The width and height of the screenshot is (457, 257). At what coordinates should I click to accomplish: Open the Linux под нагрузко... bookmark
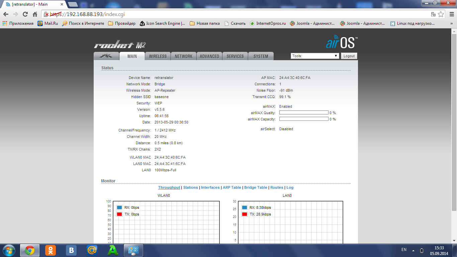point(413,23)
